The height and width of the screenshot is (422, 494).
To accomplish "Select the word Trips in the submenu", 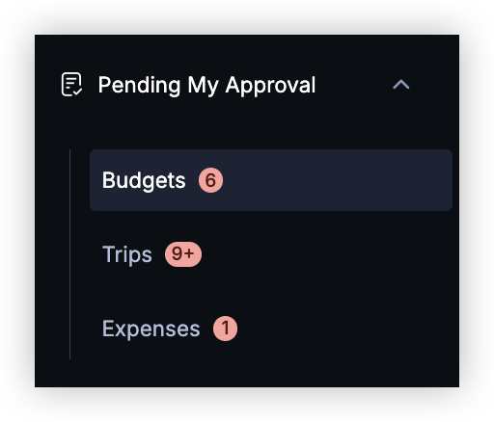I will coord(127,254).
